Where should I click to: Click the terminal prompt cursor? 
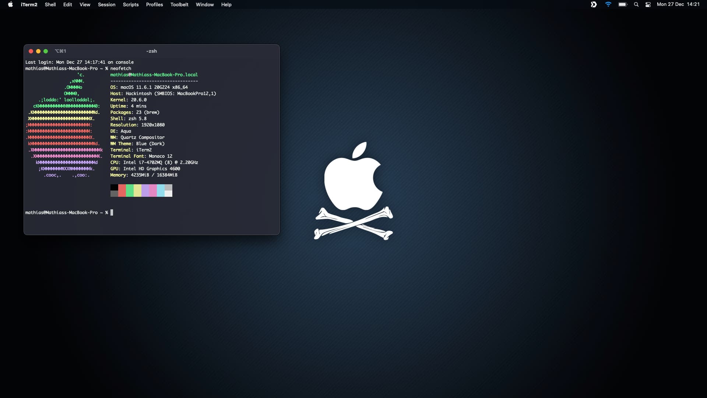click(112, 213)
